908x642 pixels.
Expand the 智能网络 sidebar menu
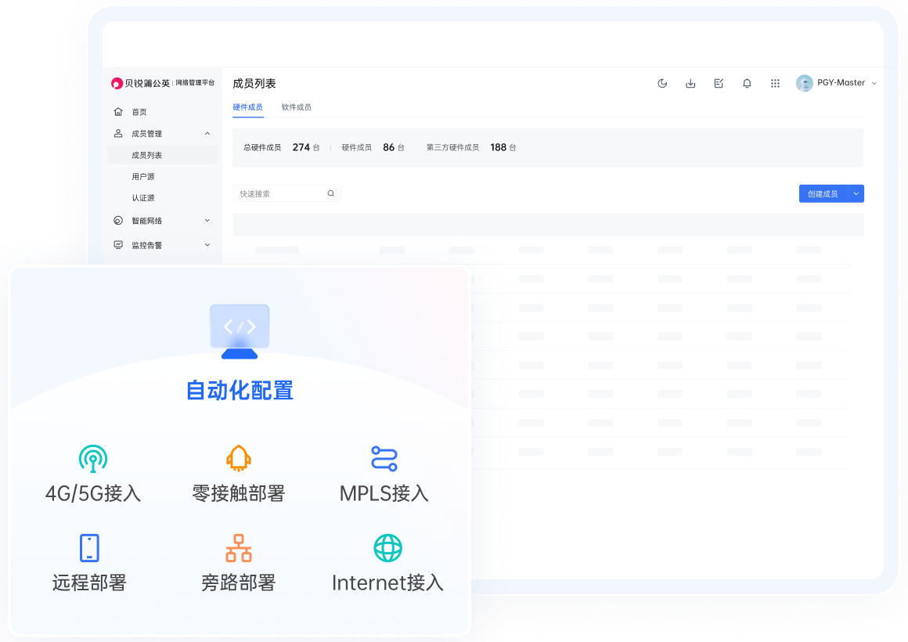[x=207, y=221]
